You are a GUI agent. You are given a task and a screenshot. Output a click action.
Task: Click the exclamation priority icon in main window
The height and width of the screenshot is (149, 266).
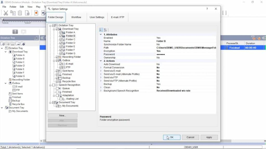point(15,32)
